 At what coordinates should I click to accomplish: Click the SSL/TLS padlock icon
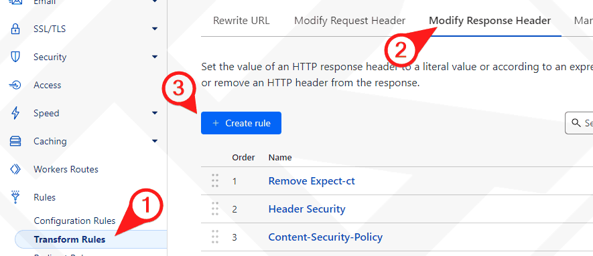tap(15, 29)
